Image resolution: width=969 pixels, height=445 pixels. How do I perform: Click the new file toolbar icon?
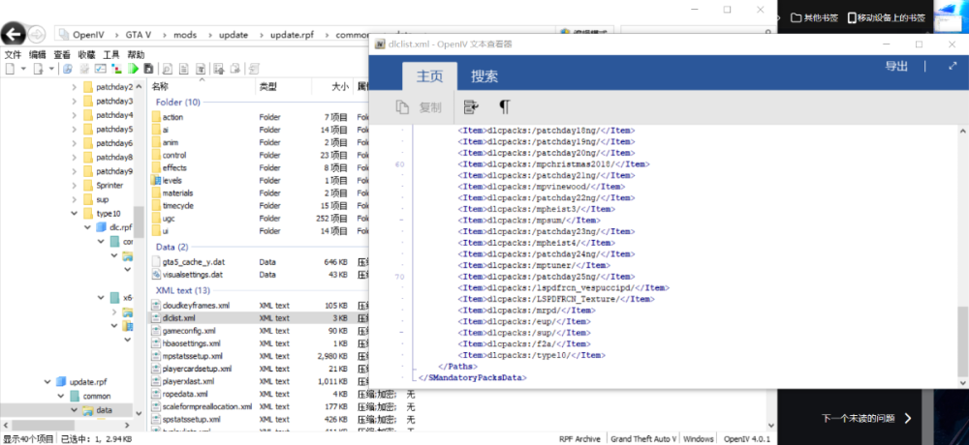pyautogui.click(x=12, y=69)
